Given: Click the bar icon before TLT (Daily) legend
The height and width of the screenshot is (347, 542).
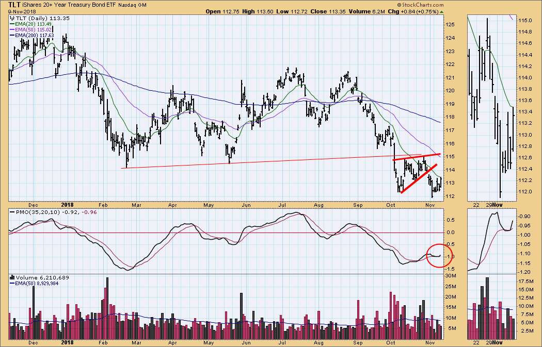Looking at the screenshot, I should pyautogui.click(x=12, y=18).
